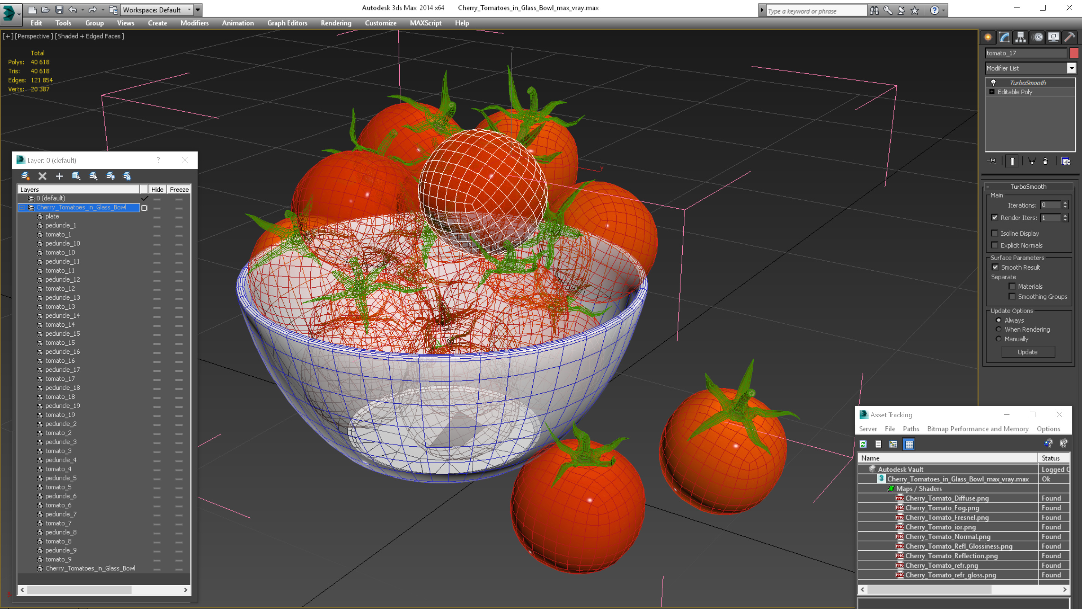Image resolution: width=1082 pixels, height=609 pixels.
Task: Increase the Iterations spinner value
Action: click(1065, 203)
